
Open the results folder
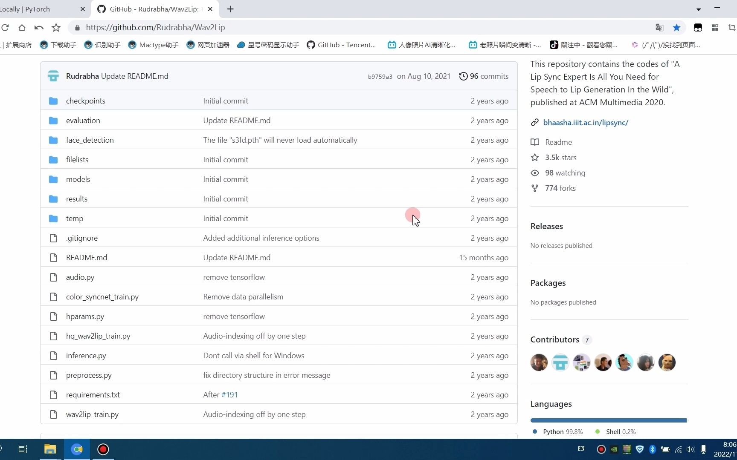point(77,199)
